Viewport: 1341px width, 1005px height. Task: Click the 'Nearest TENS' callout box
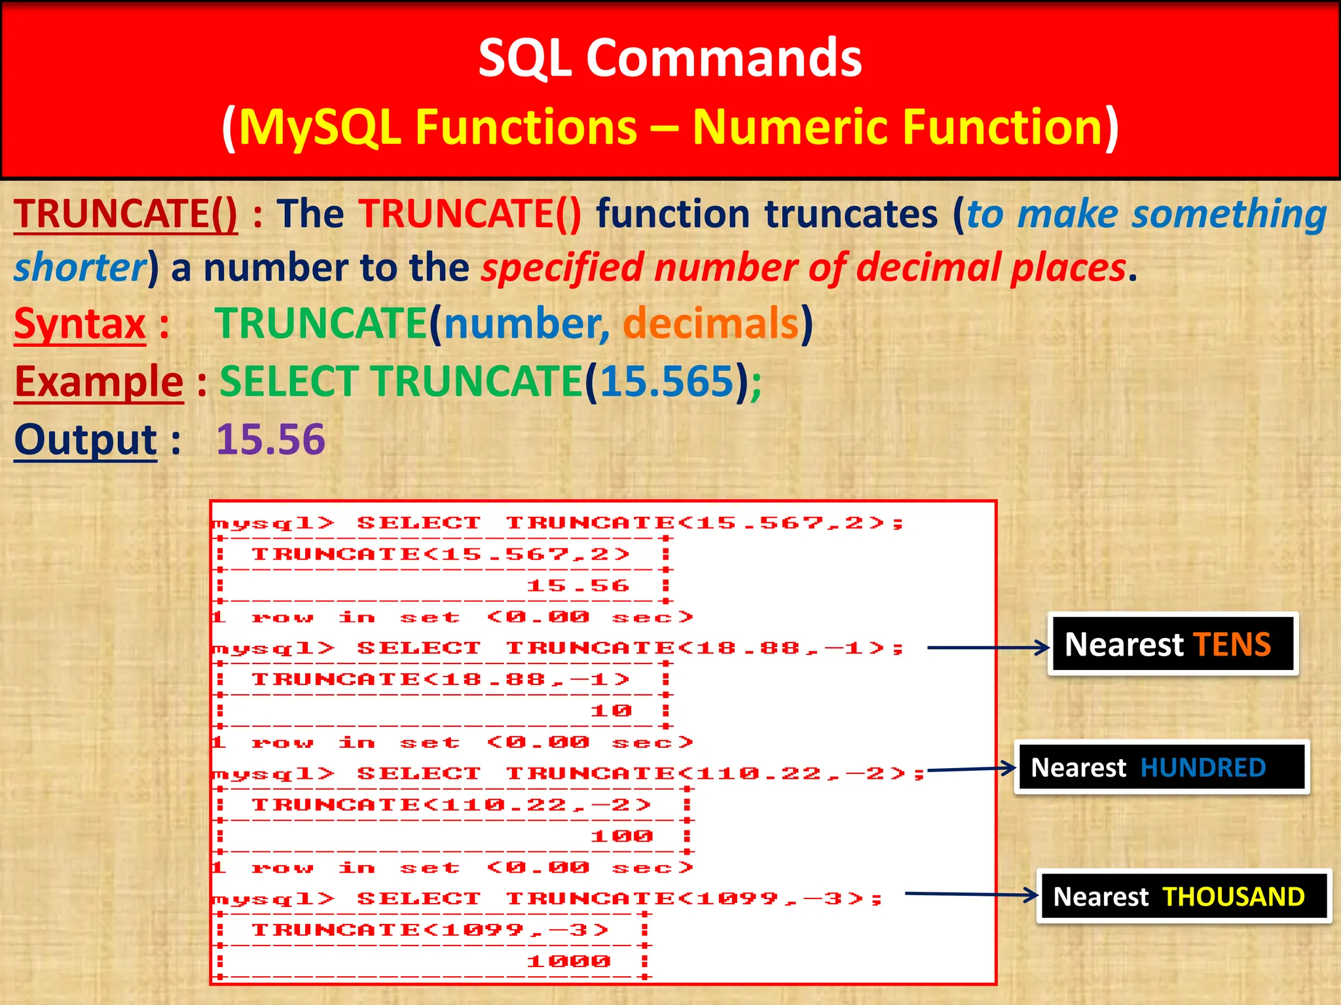pyautogui.click(x=1173, y=644)
